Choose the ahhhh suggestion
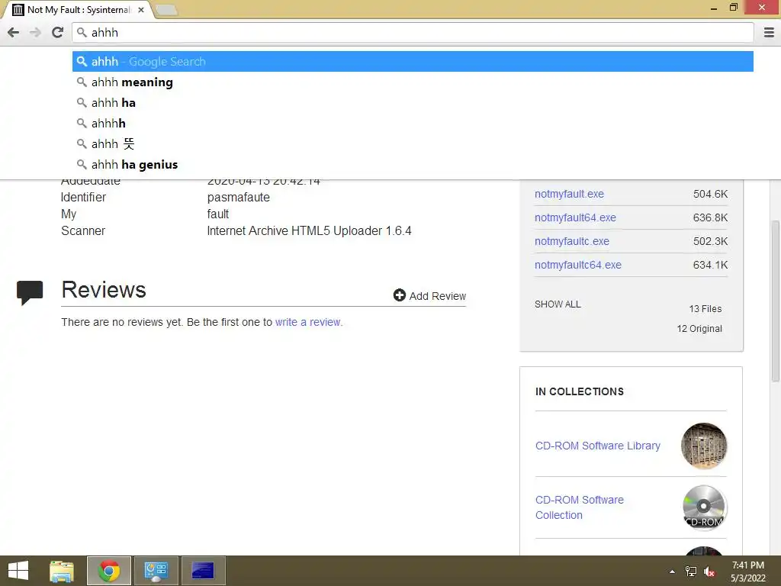The width and height of the screenshot is (781, 586). 413,123
